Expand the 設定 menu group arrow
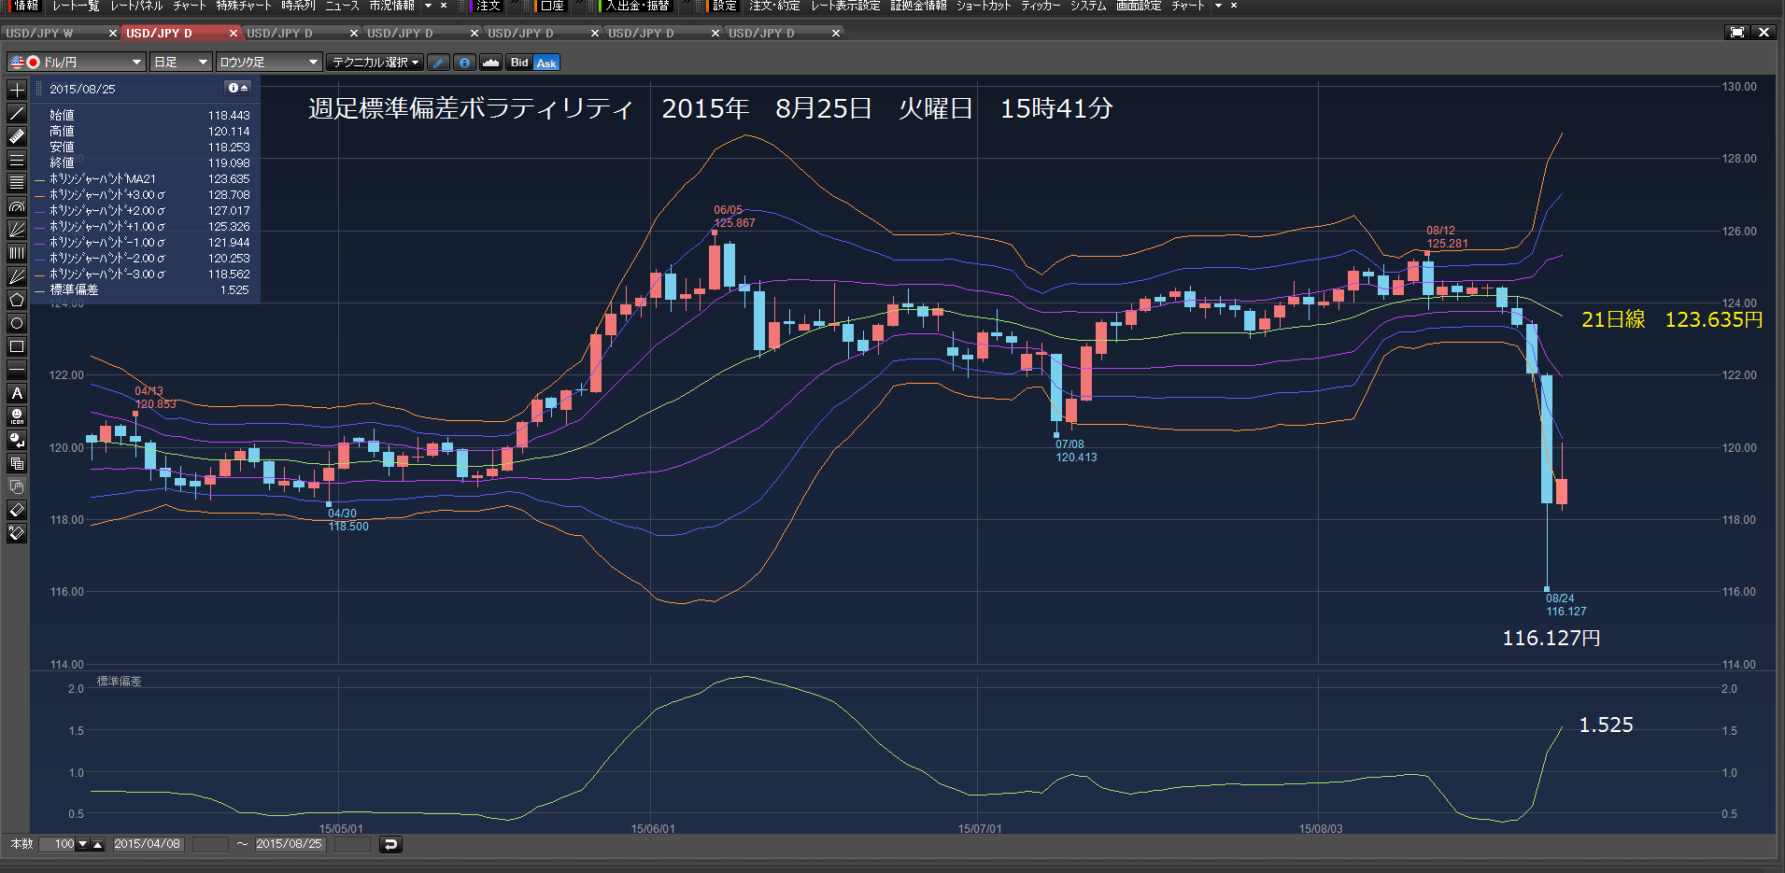The height and width of the screenshot is (873, 1785). [1218, 6]
